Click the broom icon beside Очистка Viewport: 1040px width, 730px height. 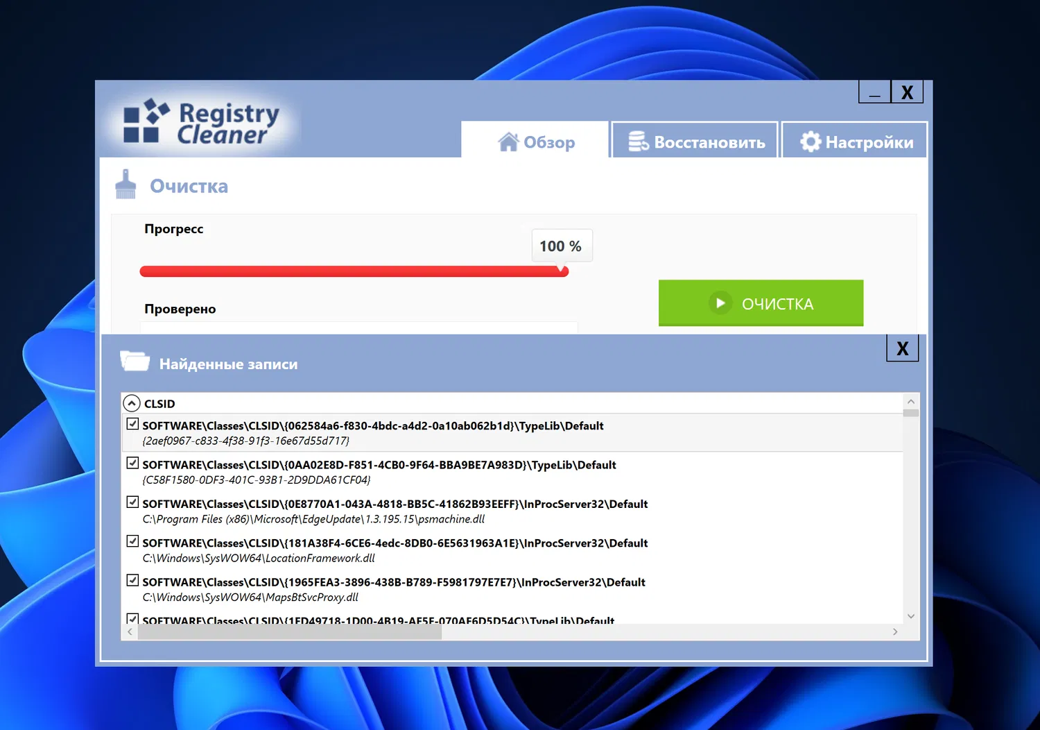[x=125, y=185]
